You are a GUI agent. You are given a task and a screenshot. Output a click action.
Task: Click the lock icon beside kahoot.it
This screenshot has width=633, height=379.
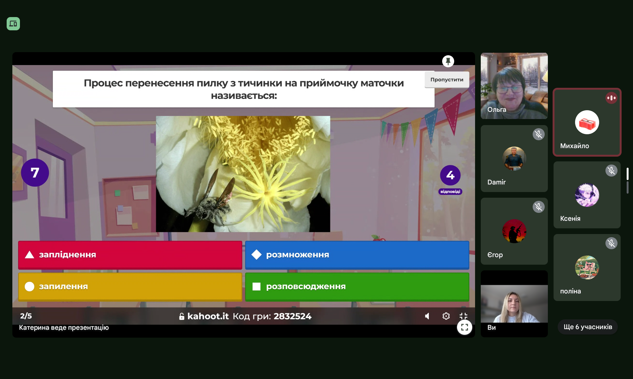pyautogui.click(x=182, y=316)
